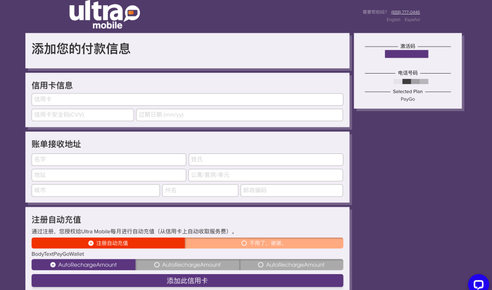Image resolution: width=492 pixels, height=290 pixels.
Task: Select the first AutoRechargeAmount option
Action: (84, 265)
